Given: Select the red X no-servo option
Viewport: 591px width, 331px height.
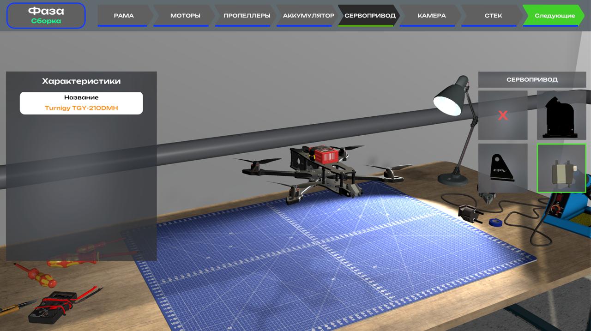Looking at the screenshot, I should [502, 115].
